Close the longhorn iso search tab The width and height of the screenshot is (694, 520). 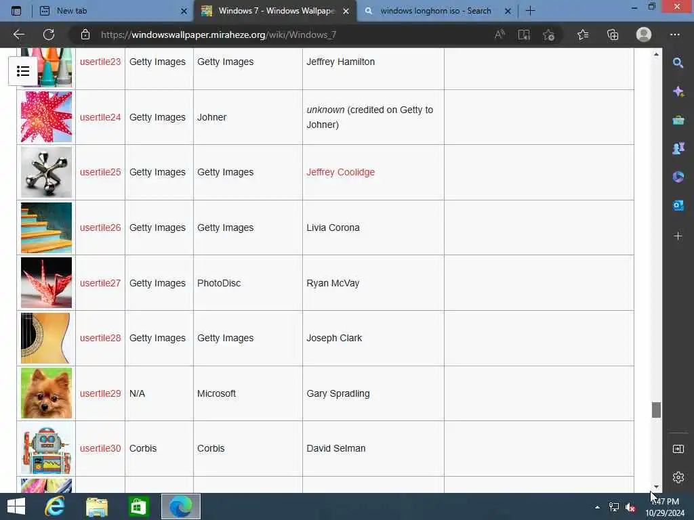coord(508,11)
